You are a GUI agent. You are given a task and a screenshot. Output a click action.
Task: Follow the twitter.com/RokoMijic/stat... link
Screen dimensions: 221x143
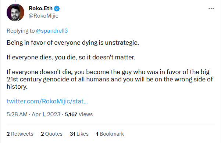point(47,101)
